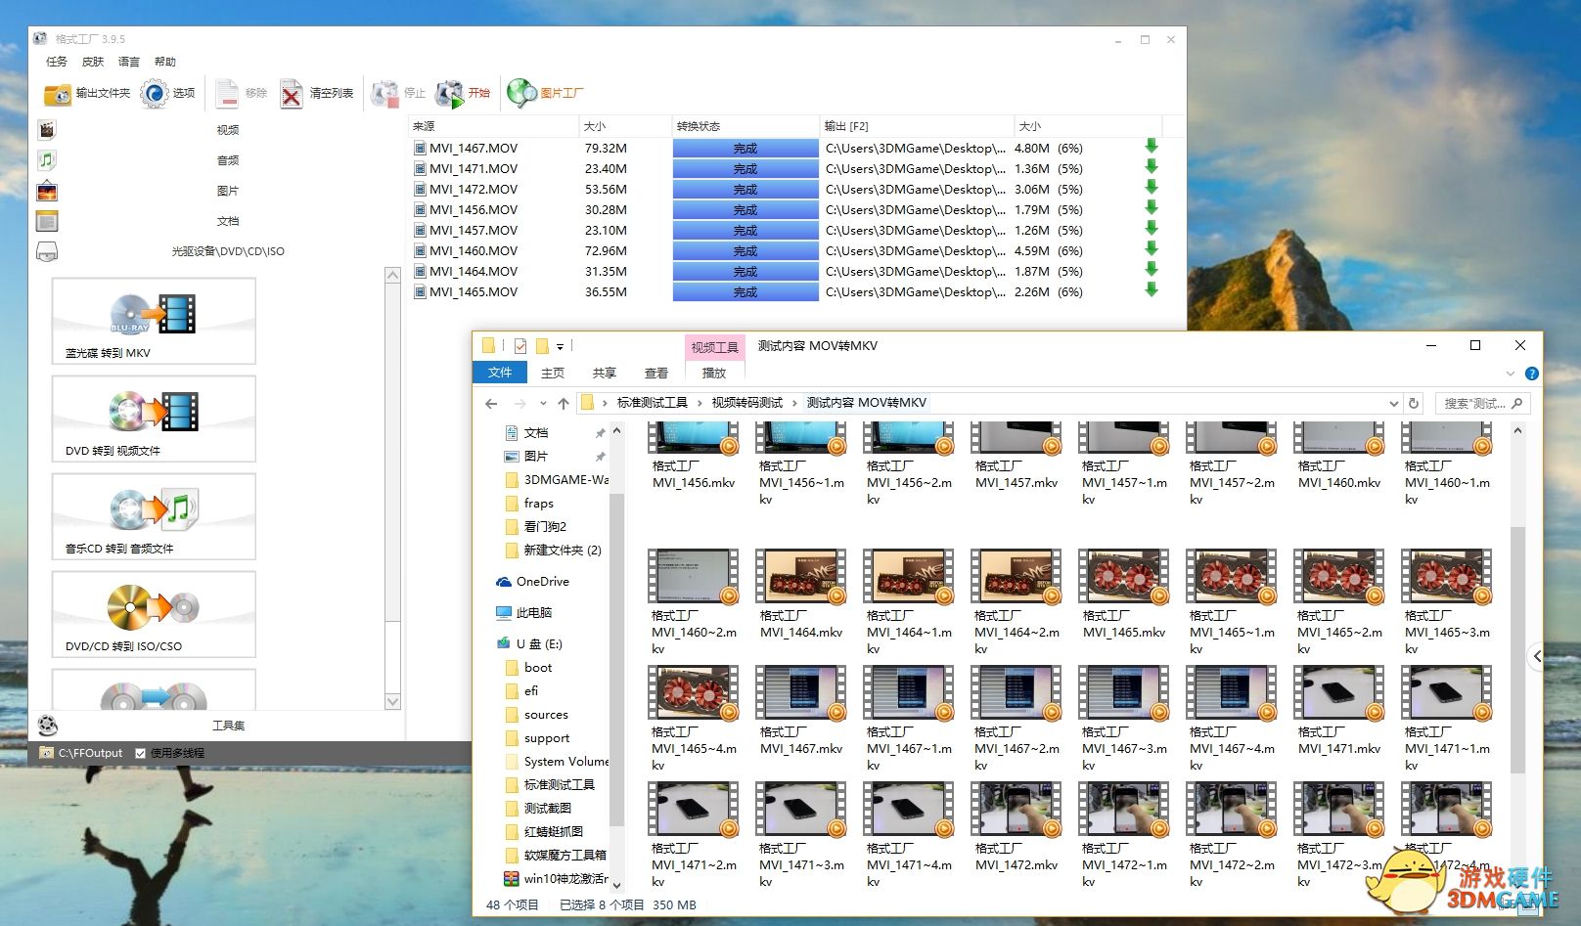
Task: Choose DVD 转到 视频文件 tool
Action: coord(154,419)
